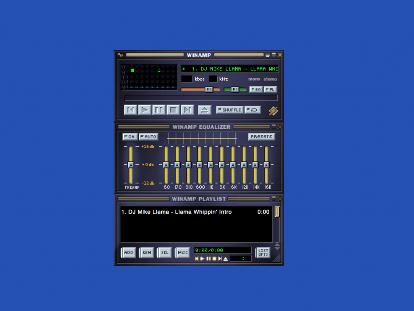
Task: Click the playlist scroll up arrow
Action: point(277,245)
